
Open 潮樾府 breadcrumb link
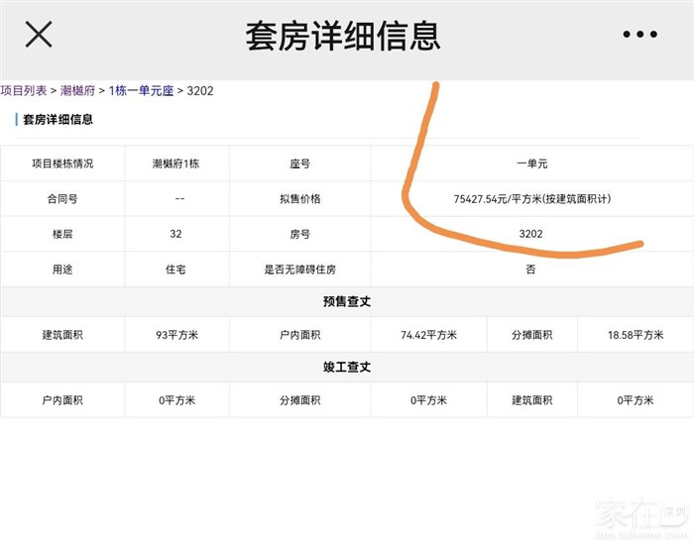(78, 91)
